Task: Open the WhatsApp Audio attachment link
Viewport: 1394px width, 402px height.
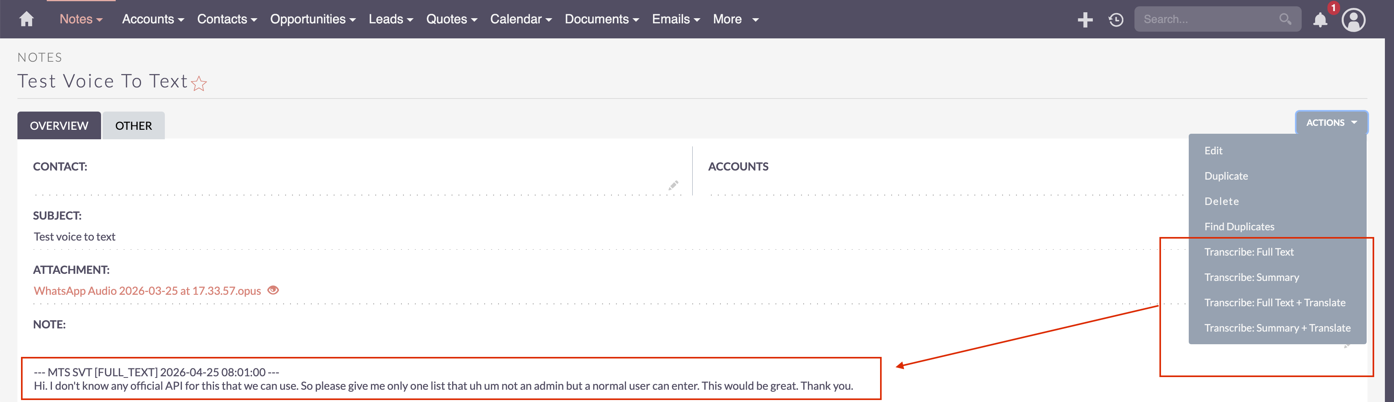Action: [x=148, y=290]
